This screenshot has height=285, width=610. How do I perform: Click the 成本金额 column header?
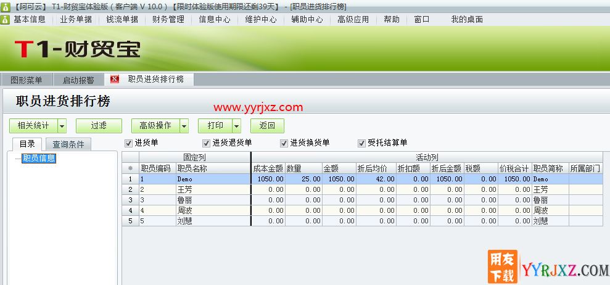tap(268, 168)
